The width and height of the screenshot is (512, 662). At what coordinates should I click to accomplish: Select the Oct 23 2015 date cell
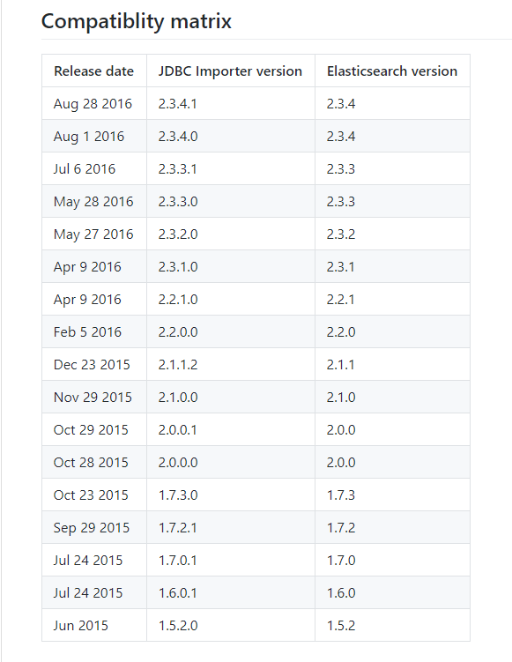click(x=94, y=495)
